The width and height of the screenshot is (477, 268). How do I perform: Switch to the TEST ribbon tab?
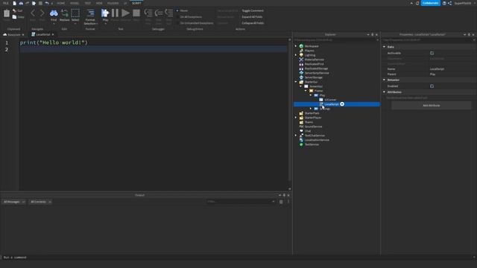tap(88, 3)
